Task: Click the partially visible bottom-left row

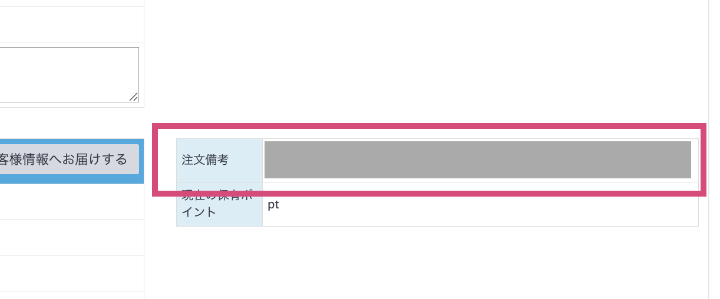Action: tap(71, 295)
